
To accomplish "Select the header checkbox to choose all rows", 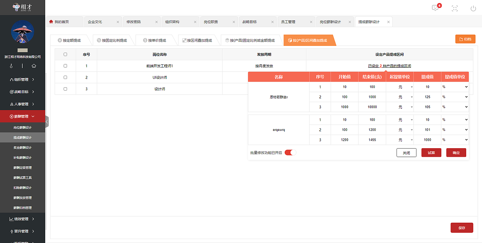I will pyautogui.click(x=65, y=54).
